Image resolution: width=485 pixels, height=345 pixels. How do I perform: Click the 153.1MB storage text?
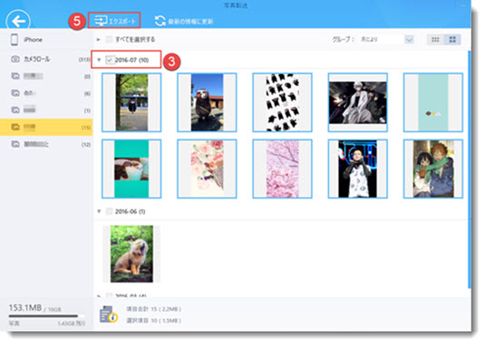click(24, 308)
